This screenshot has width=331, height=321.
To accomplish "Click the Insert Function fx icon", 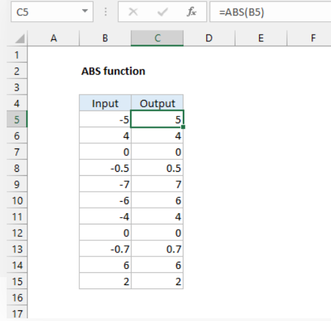I will coord(192,12).
